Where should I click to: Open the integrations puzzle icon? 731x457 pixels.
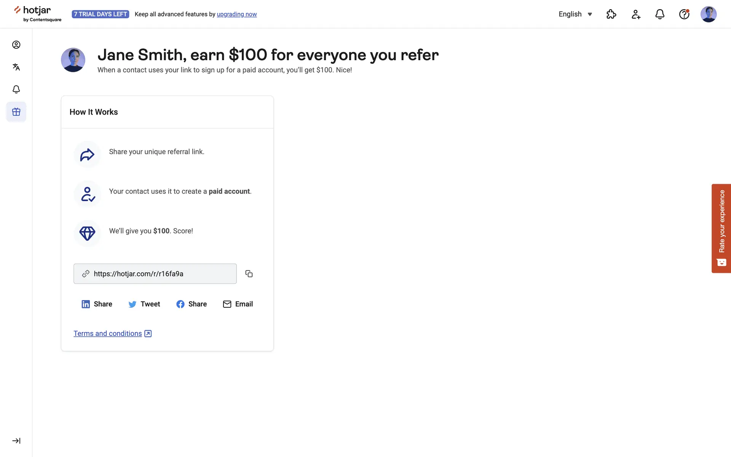pyautogui.click(x=611, y=14)
